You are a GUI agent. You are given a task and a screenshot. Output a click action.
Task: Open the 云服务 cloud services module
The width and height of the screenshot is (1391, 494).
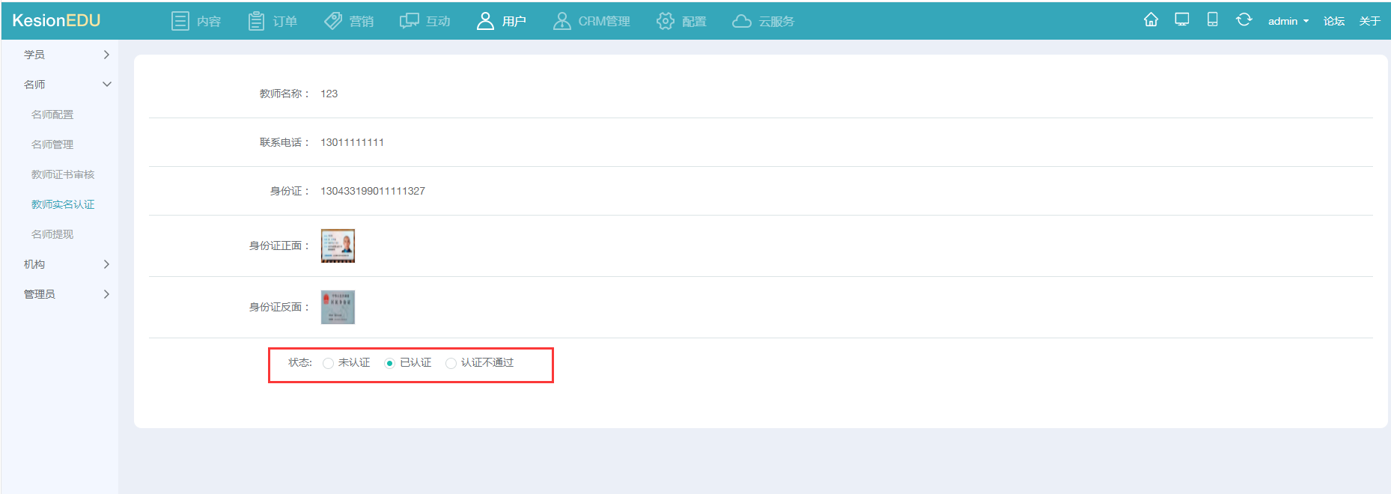(x=764, y=21)
